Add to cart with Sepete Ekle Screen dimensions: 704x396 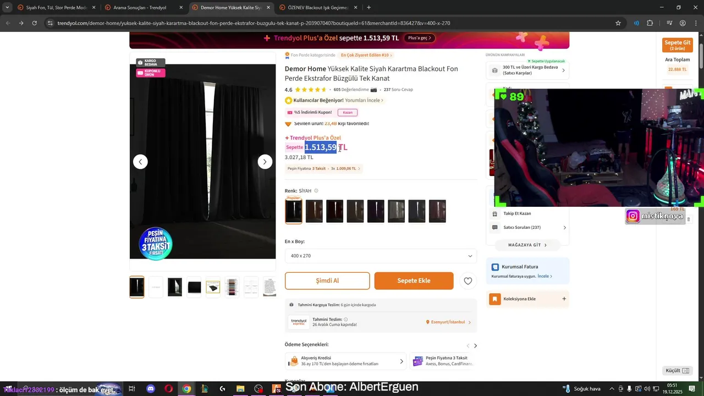(x=414, y=280)
